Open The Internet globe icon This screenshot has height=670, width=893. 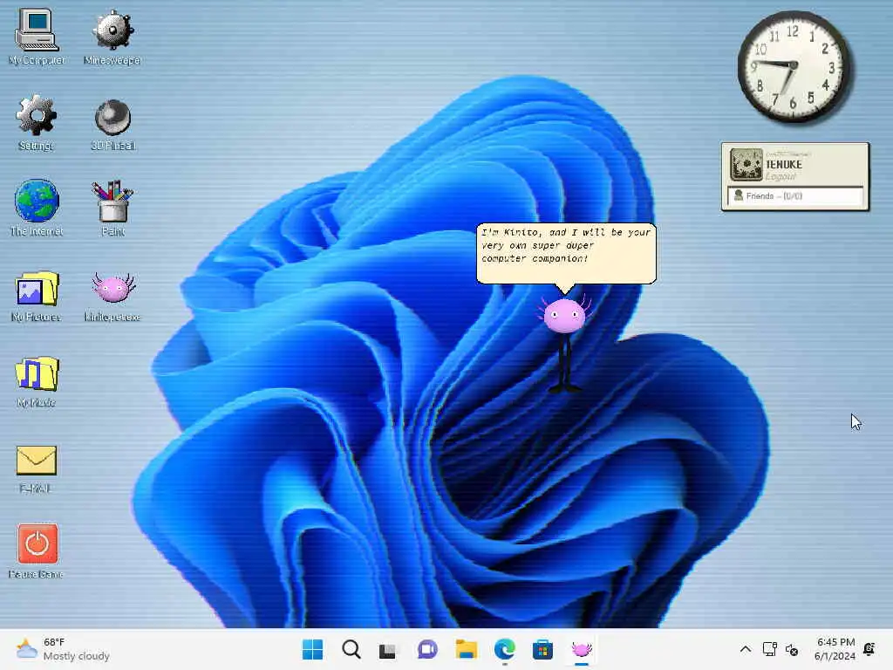tap(37, 208)
